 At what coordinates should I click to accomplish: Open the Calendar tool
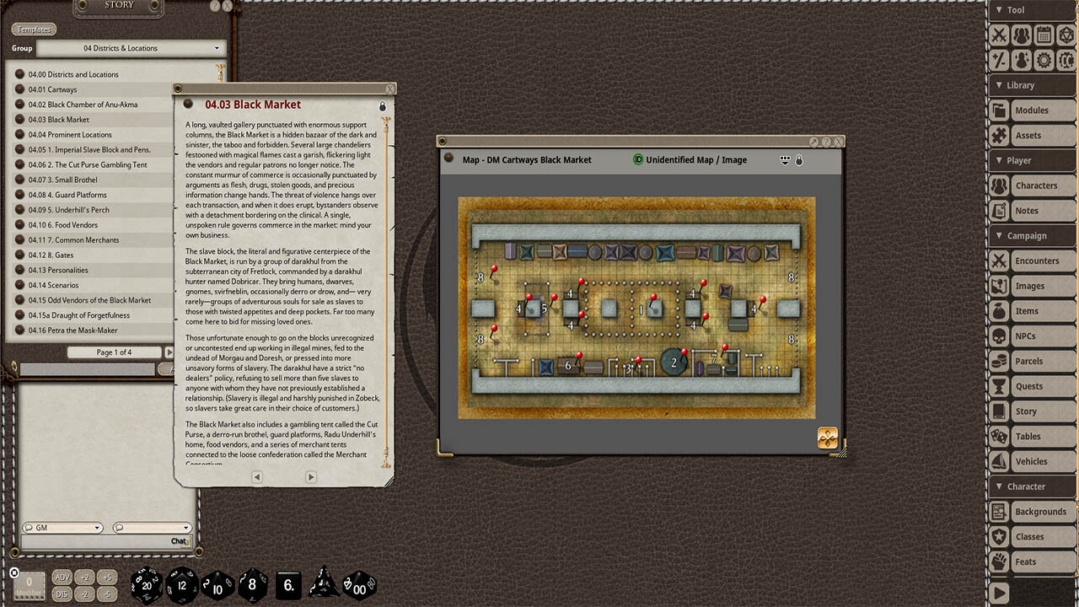1044,35
